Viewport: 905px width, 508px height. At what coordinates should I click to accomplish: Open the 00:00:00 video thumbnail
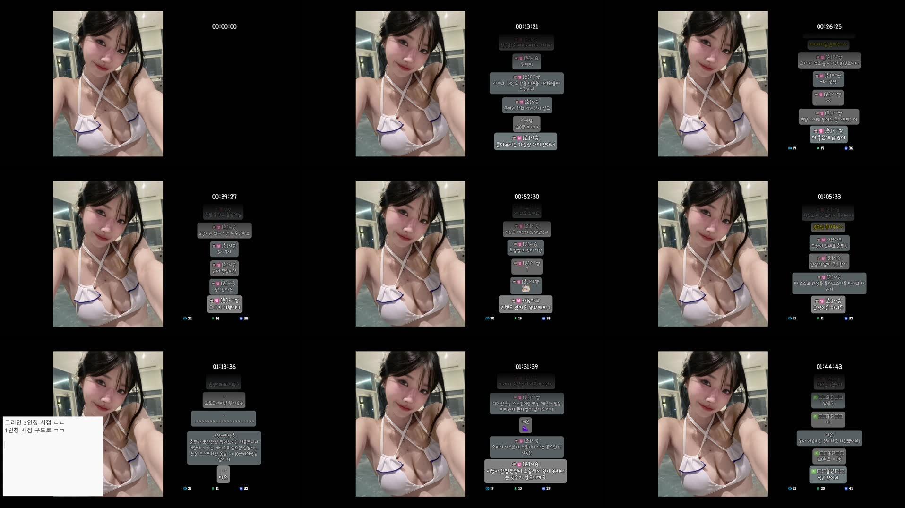pos(108,83)
